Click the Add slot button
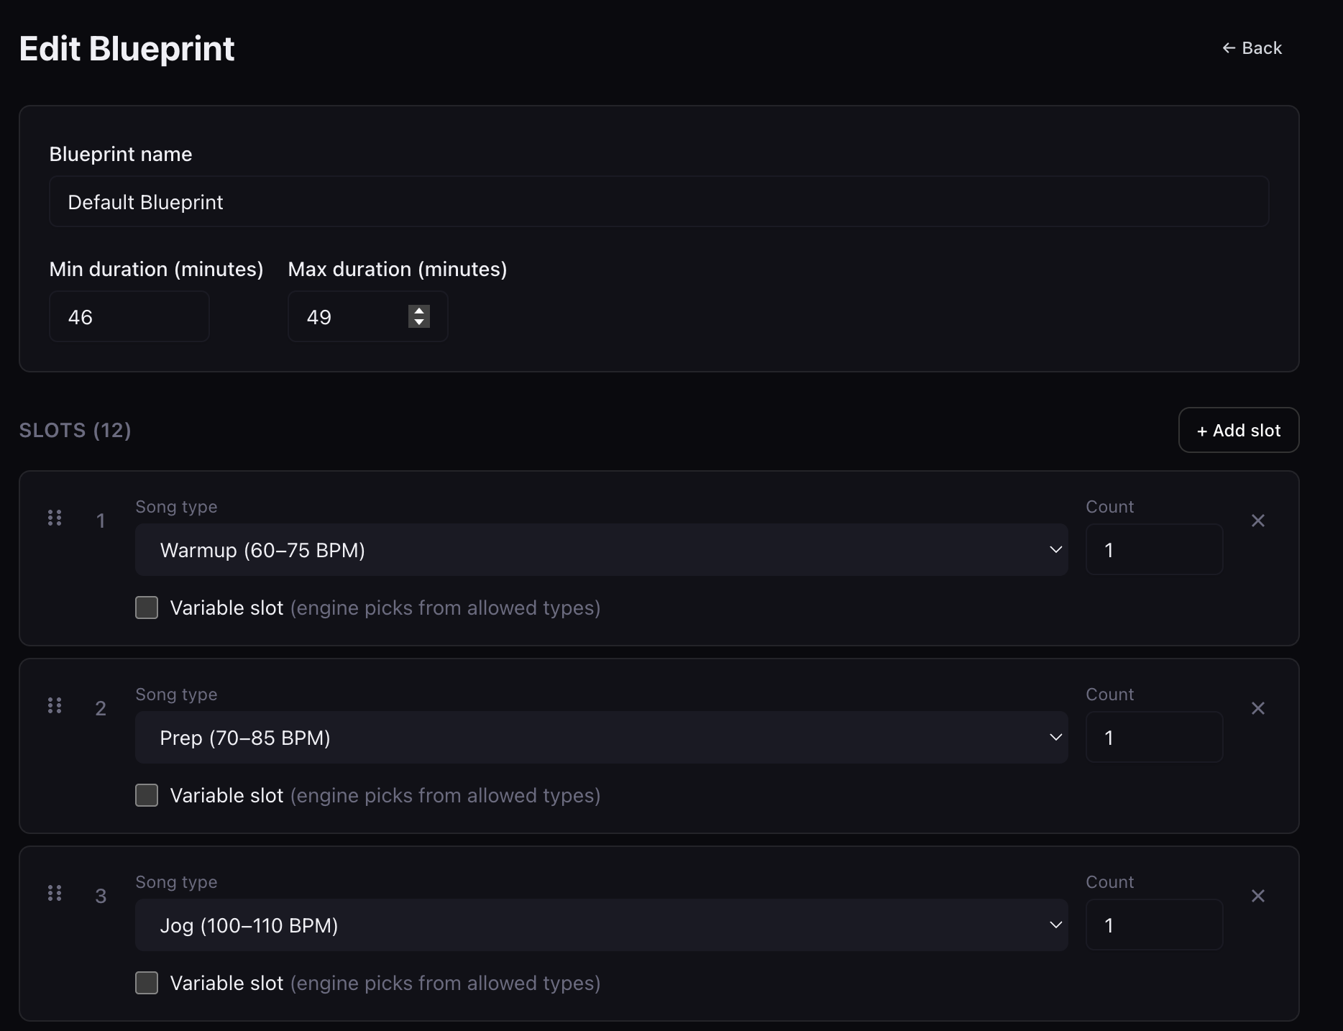This screenshot has width=1343, height=1031. click(x=1238, y=430)
